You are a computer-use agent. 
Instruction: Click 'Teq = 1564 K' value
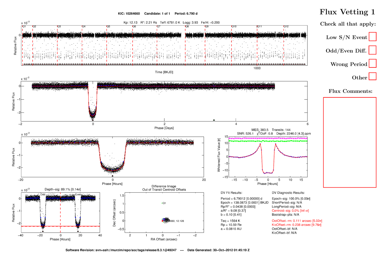pos(230,221)
